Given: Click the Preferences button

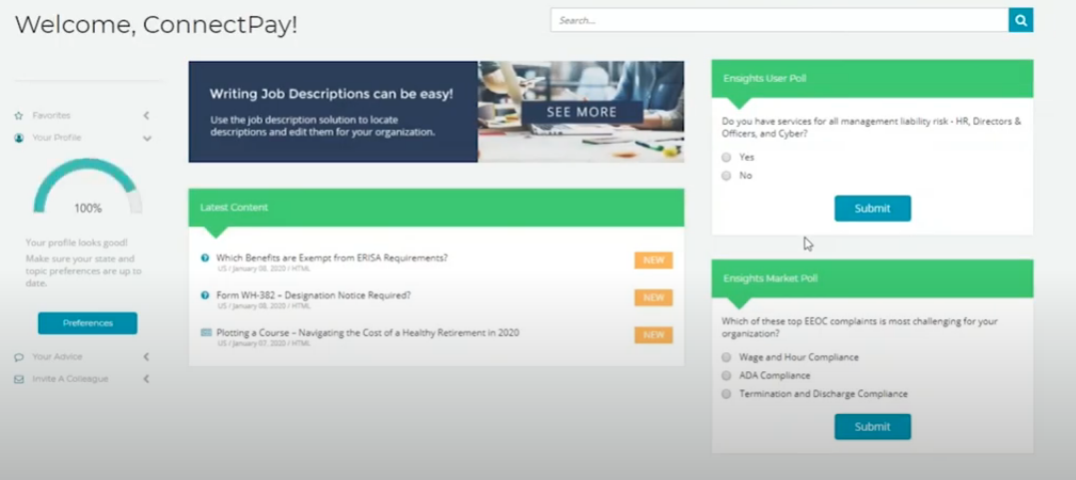Looking at the screenshot, I should click(x=87, y=323).
